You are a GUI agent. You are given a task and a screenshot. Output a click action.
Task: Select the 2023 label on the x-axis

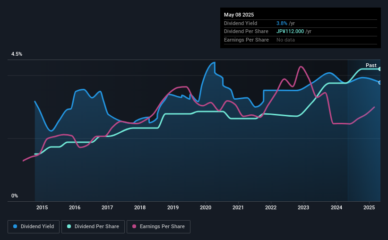point(303,207)
